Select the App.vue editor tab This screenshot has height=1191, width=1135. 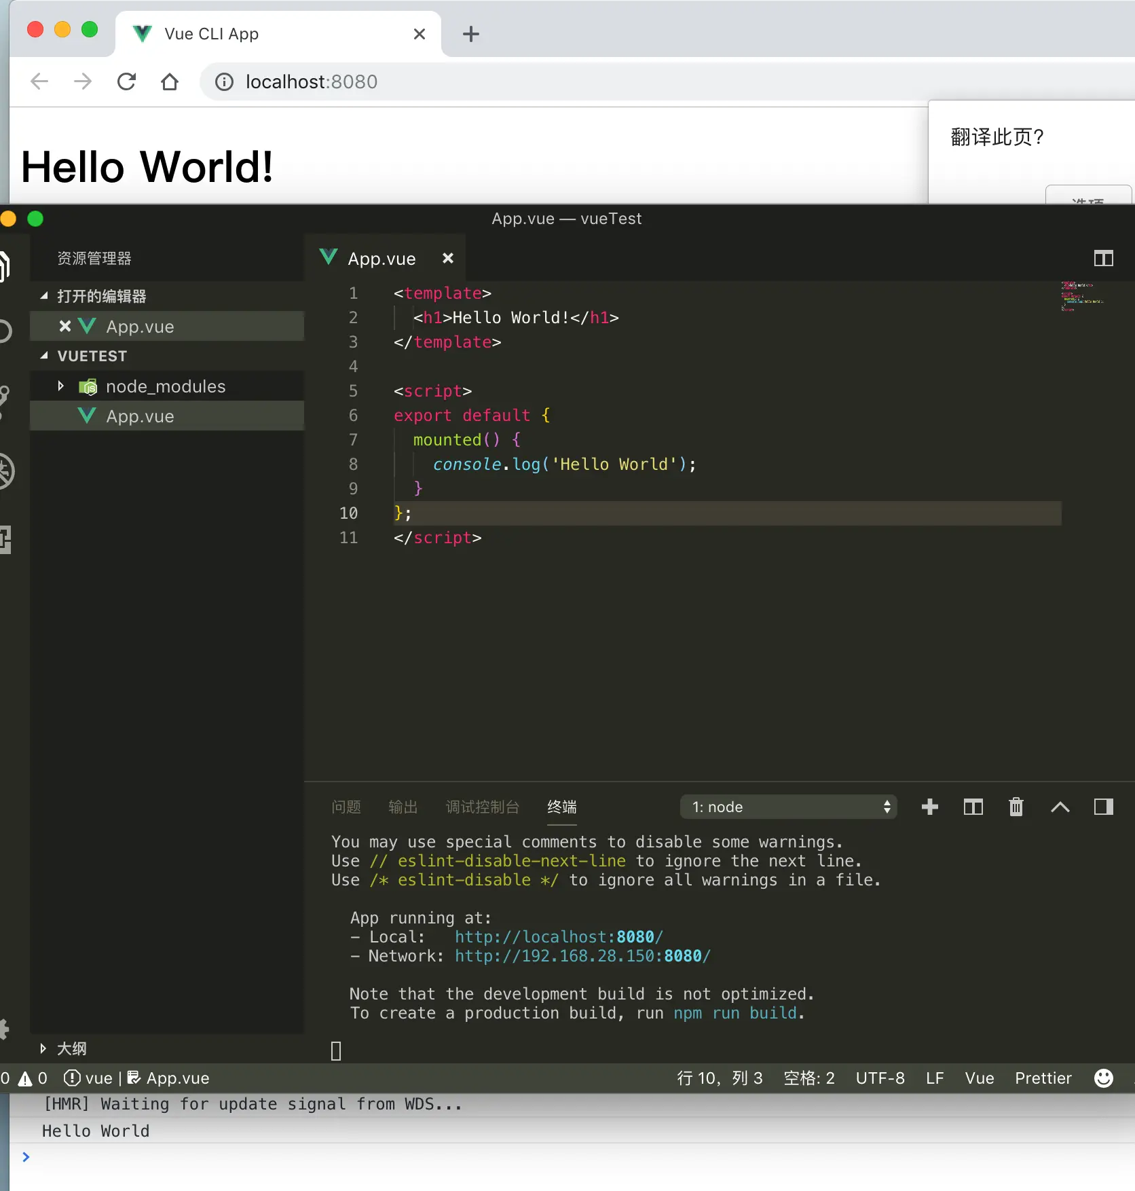point(385,258)
